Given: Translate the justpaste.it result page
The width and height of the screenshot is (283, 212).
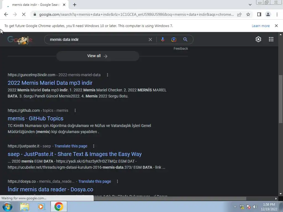Looking at the screenshot, I should coord(71,146).
